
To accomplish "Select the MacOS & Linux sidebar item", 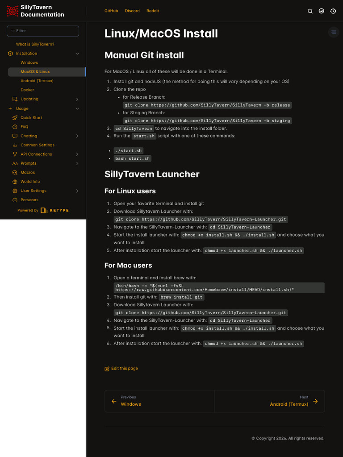I will click(46, 72).
